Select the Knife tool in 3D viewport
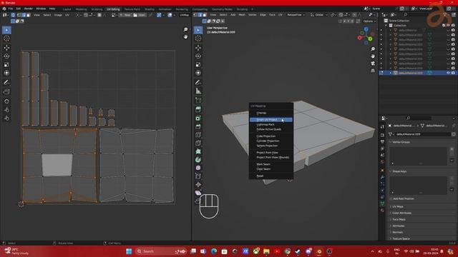The image size is (458, 257). pos(198,143)
